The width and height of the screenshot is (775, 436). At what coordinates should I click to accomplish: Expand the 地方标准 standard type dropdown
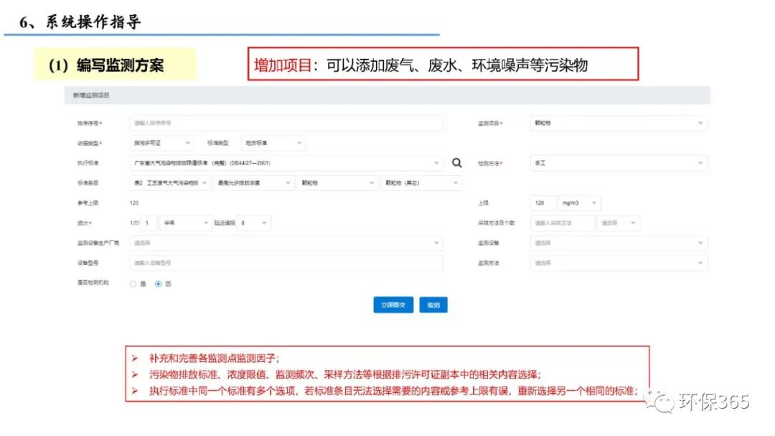tap(273, 144)
